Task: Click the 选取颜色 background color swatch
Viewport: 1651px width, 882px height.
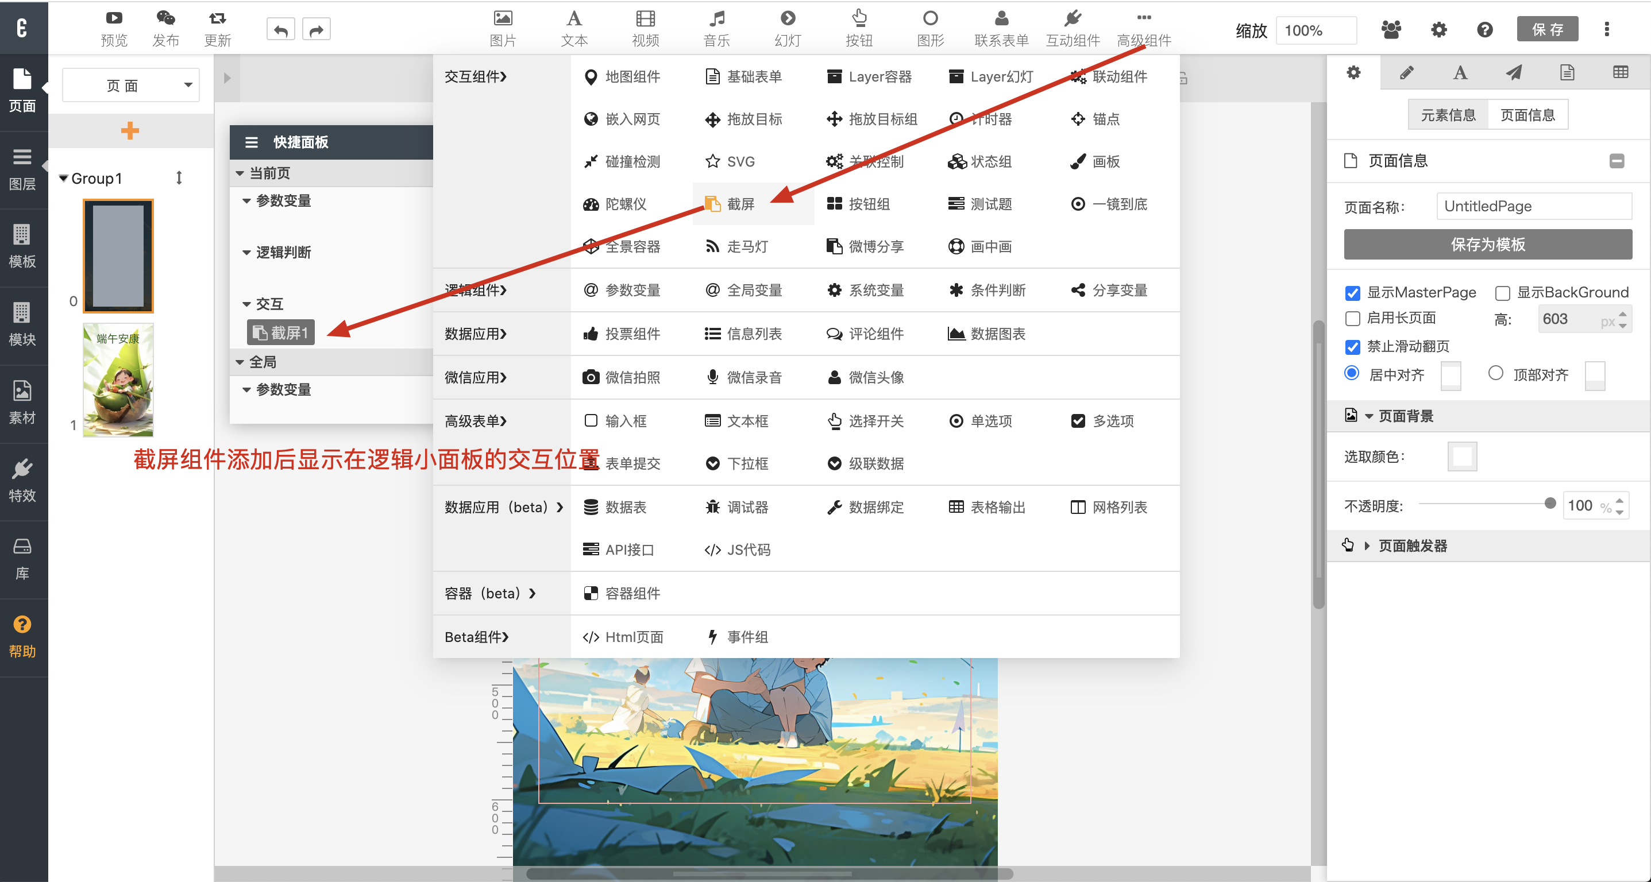Action: [x=1461, y=457]
